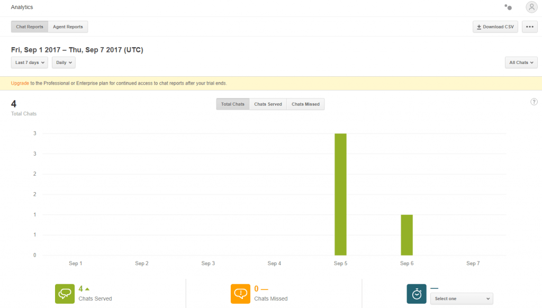This screenshot has height=308, width=542.
Task: Open the user profile avatar icon
Action: pos(531,7)
